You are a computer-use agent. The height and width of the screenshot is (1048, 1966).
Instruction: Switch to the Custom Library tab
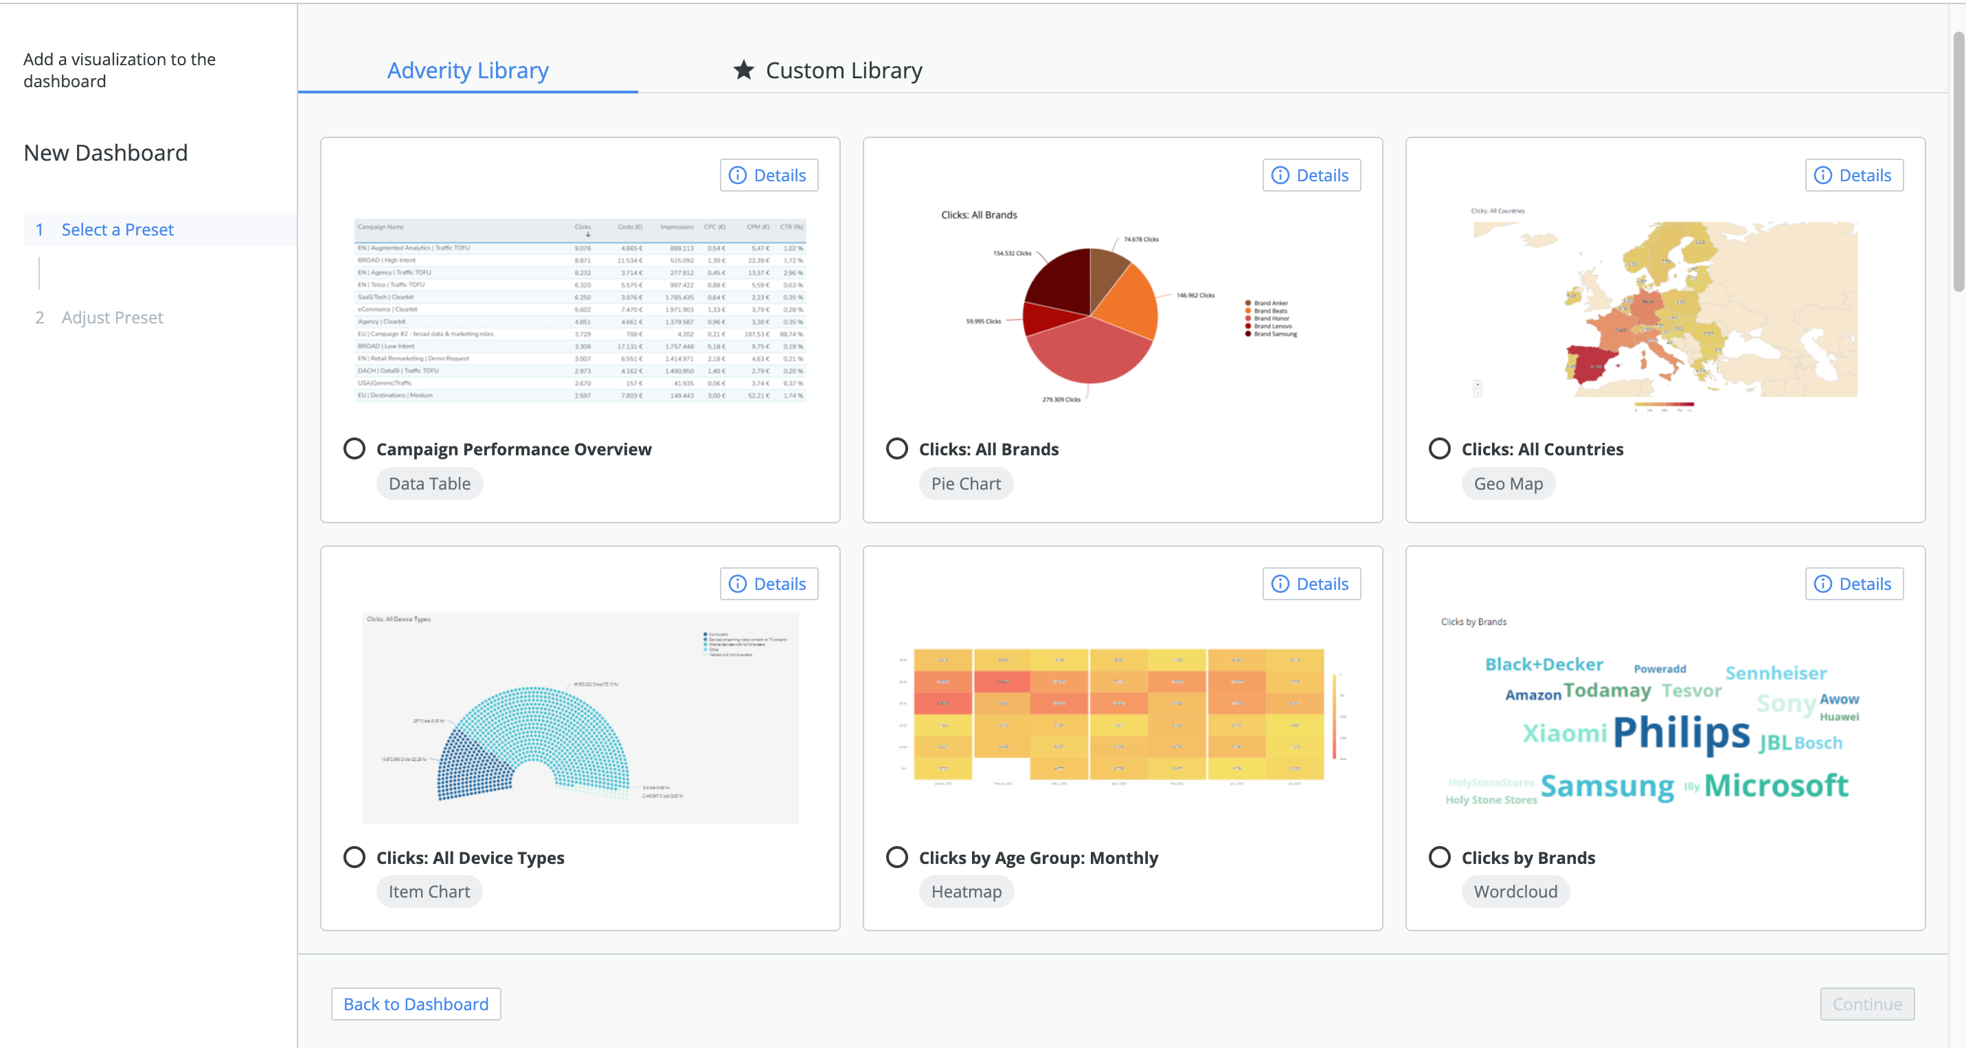pyautogui.click(x=844, y=69)
